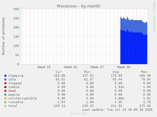
Task: Click the 'sleeping' legend label
Action: 16,76
